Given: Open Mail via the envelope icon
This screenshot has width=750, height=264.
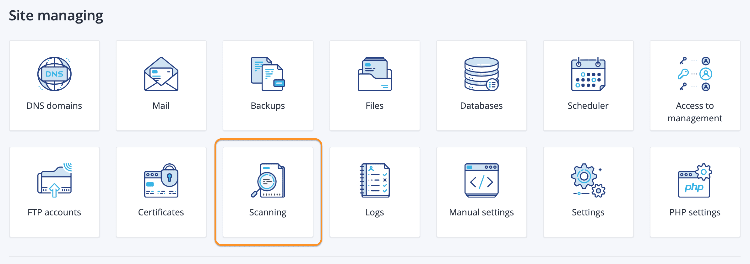Looking at the screenshot, I should (x=161, y=74).
